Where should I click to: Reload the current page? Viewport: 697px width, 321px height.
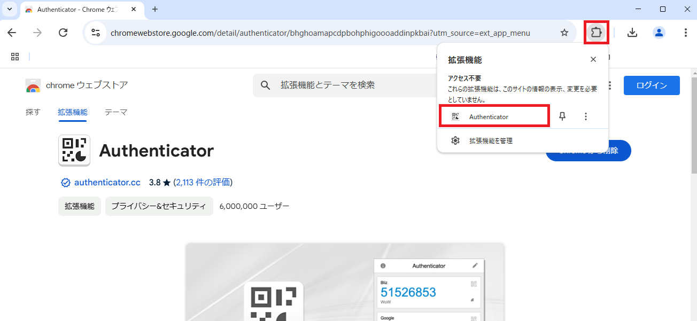[63, 33]
